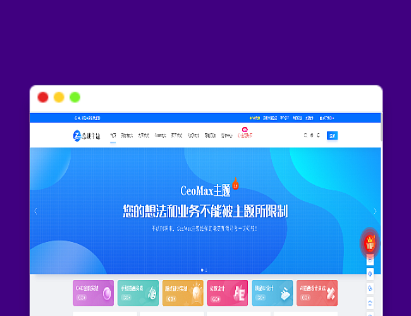Click the flame badge beside CeoMax主题 title
The width and height of the screenshot is (411, 316).
[x=235, y=183]
